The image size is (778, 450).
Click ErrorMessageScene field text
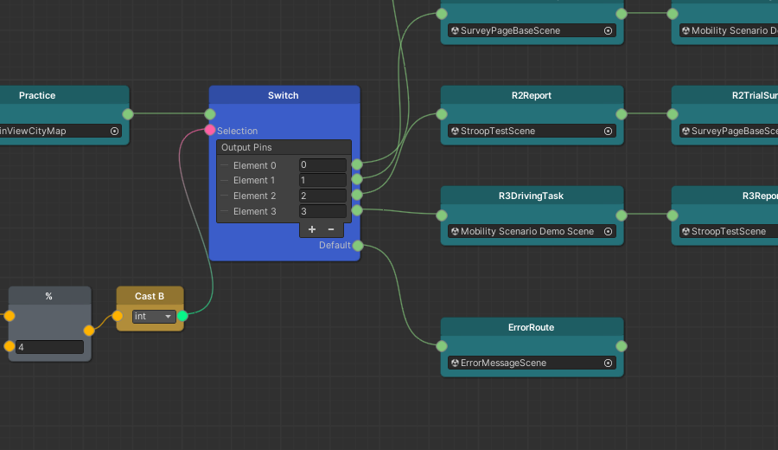503,363
